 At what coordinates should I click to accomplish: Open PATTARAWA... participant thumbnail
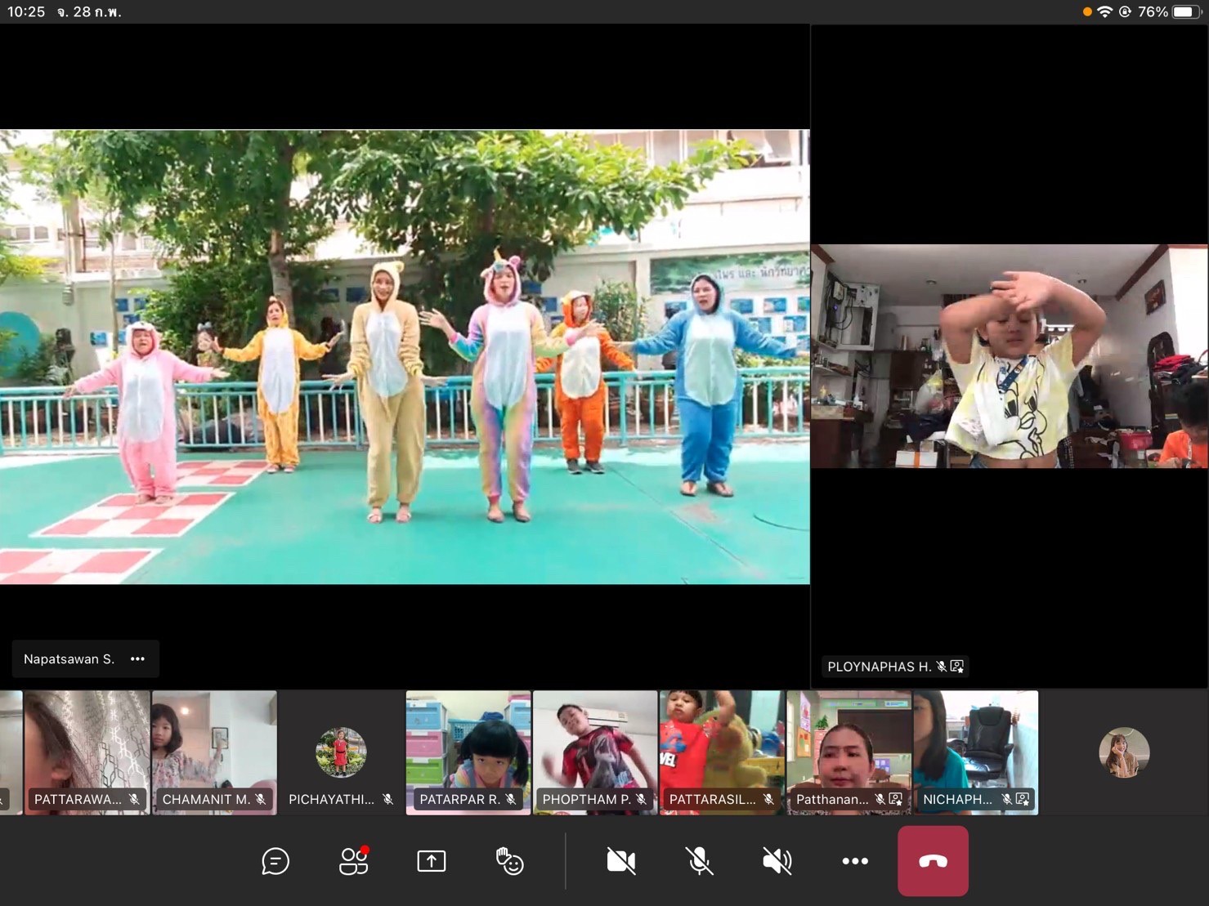(87, 752)
